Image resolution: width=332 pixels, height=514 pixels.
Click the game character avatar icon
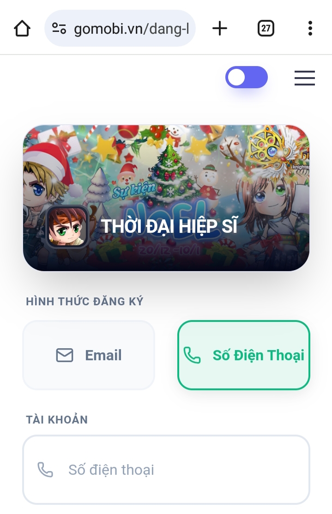(x=67, y=226)
